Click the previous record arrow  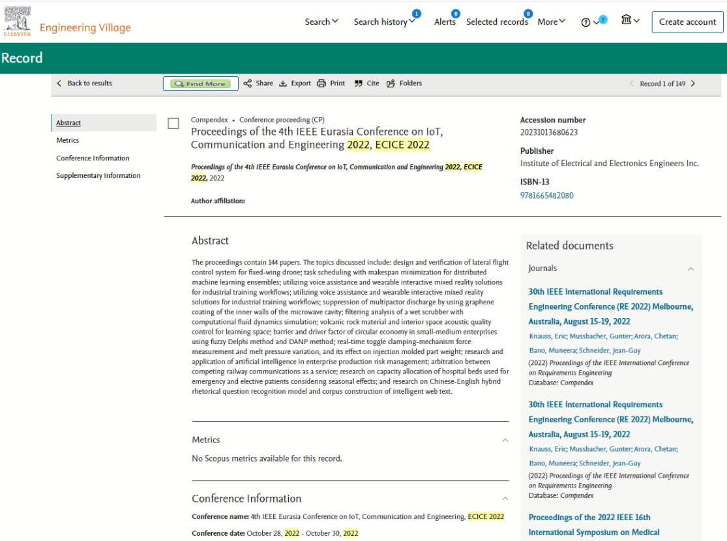point(632,83)
